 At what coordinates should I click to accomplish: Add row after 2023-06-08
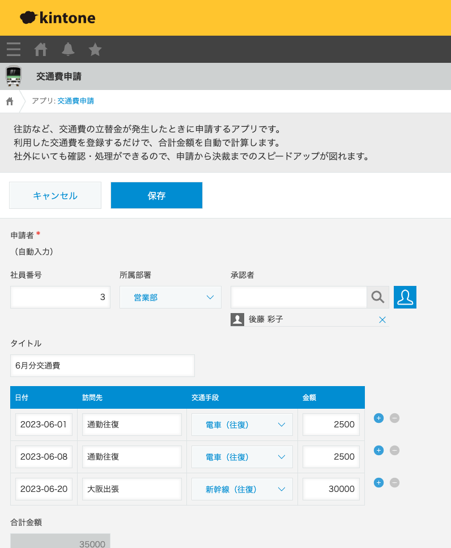[378, 450]
